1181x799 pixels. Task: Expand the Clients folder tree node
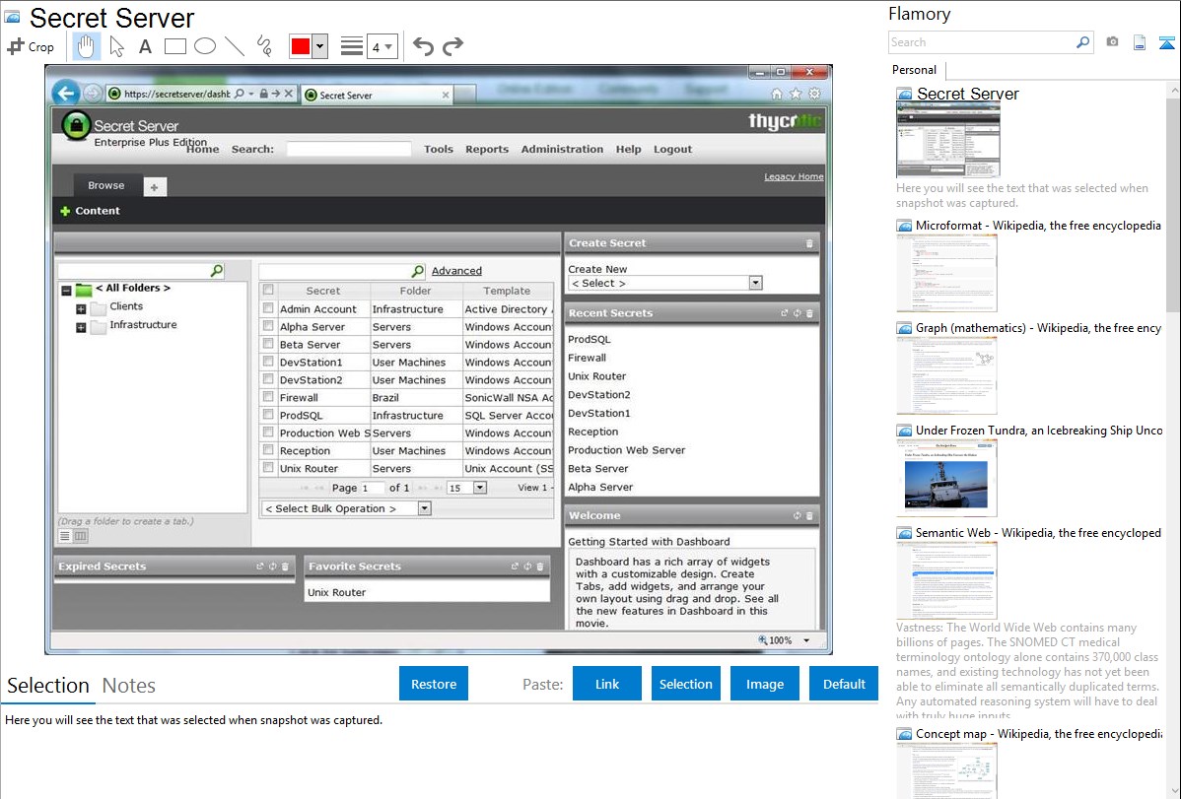click(x=81, y=308)
